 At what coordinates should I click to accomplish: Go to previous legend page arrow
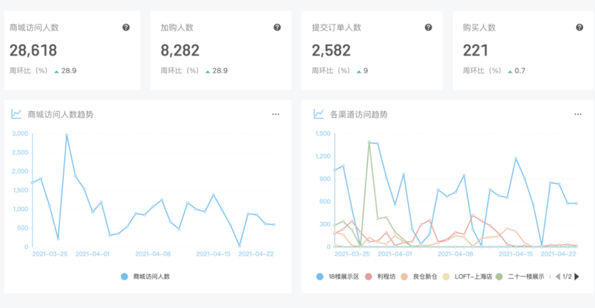pos(557,277)
